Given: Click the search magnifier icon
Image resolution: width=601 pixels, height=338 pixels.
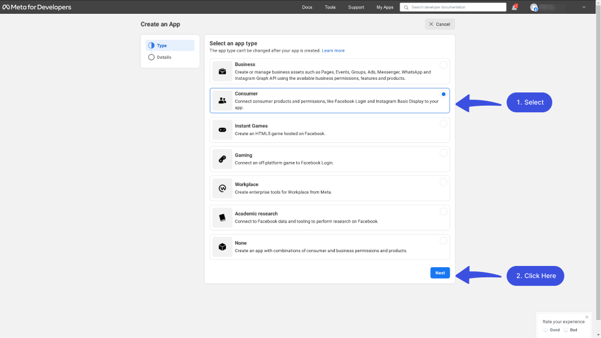Looking at the screenshot, I should [x=406, y=7].
